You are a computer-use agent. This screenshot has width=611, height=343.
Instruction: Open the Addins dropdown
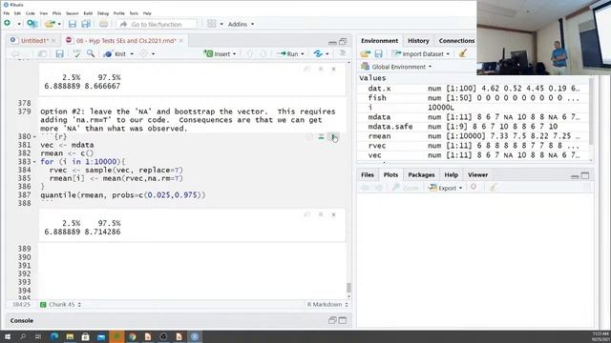[x=241, y=24]
